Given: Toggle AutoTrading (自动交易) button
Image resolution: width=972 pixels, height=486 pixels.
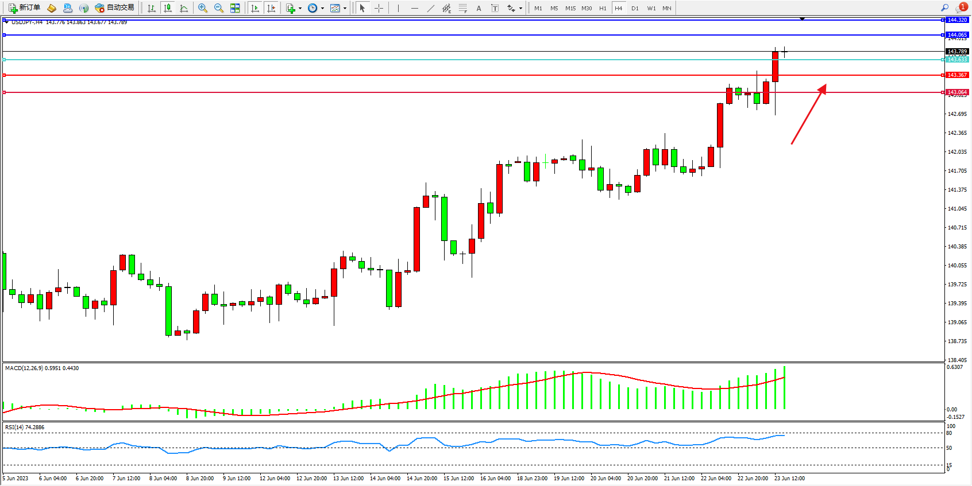Looking at the screenshot, I should pyautogui.click(x=115, y=8).
